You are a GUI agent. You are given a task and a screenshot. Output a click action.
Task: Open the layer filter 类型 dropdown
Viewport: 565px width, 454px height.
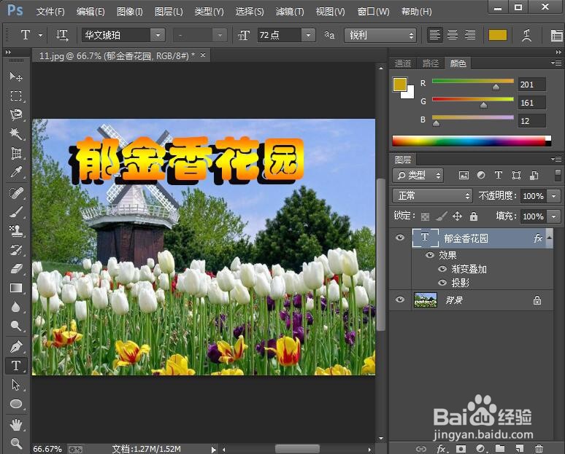tap(418, 175)
